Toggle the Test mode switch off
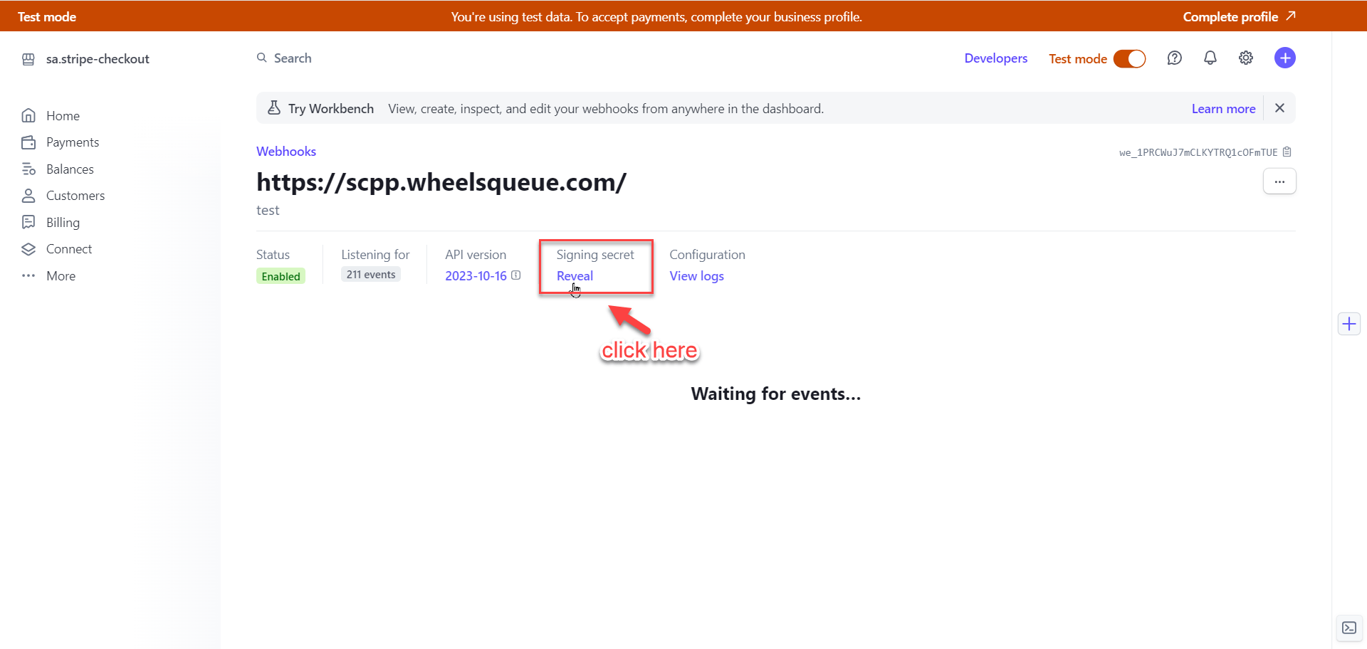This screenshot has width=1367, height=649. point(1129,58)
